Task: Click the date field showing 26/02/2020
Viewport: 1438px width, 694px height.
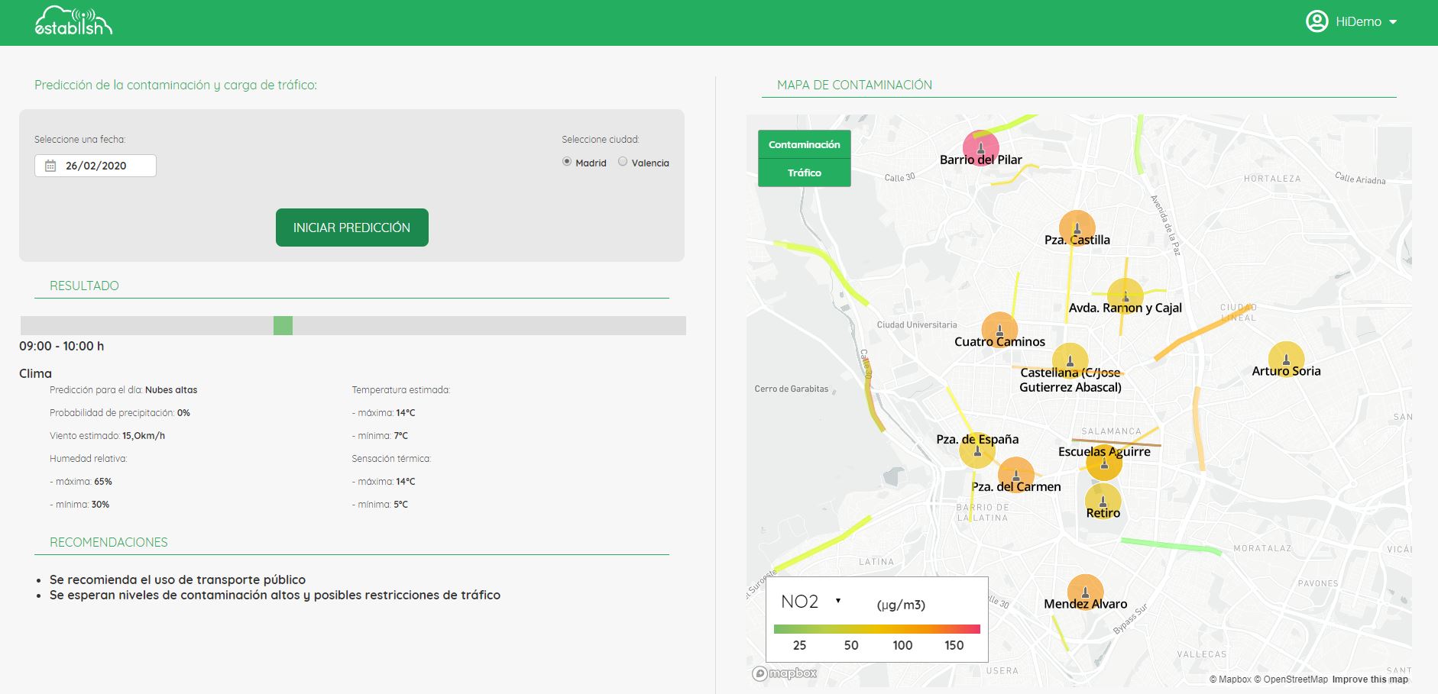Action: tap(96, 166)
